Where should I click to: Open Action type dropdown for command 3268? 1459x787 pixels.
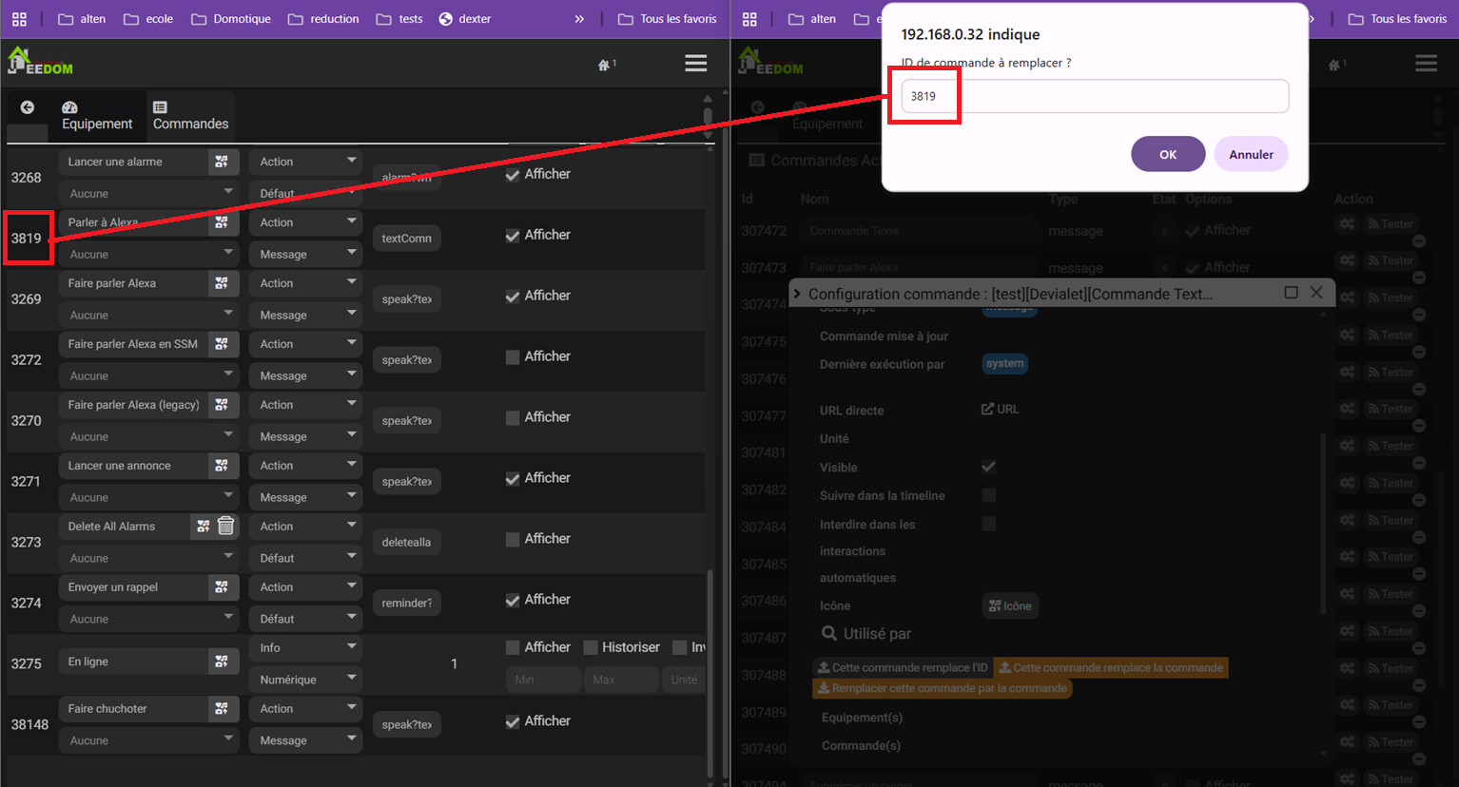click(305, 162)
